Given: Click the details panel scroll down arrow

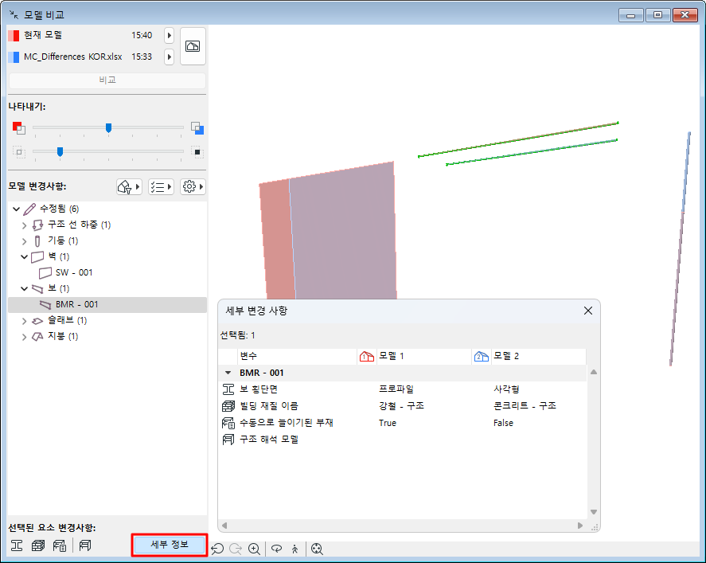Looking at the screenshot, I should coord(594,512).
